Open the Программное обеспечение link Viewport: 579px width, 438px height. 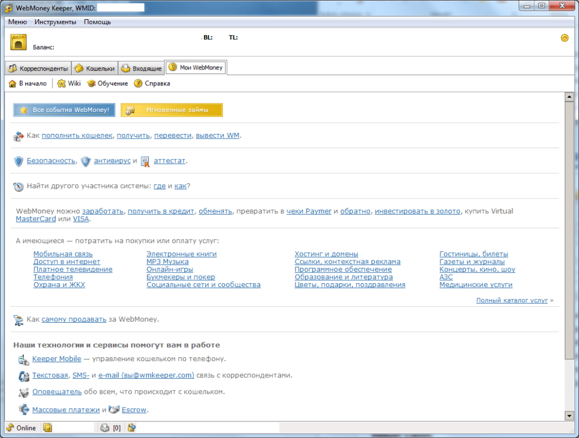[343, 270]
